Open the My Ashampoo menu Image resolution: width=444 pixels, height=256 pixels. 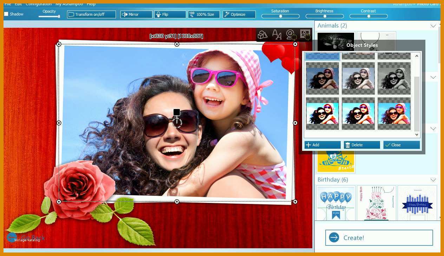point(70,4)
